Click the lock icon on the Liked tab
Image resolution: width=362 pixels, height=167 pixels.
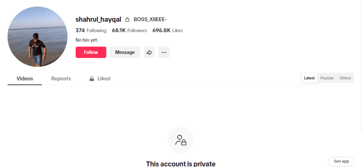coord(92,79)
